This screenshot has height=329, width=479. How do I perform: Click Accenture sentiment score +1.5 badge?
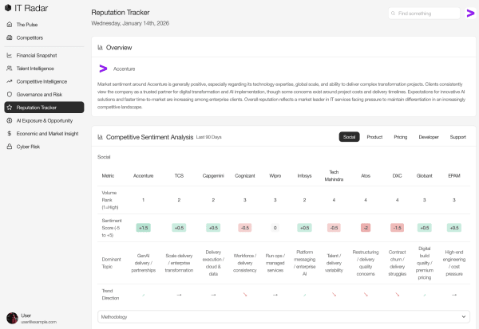point(143,228)
